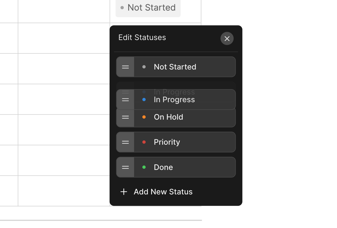The image size is (337, 228).
Task: Click the drag handle for Not Started
Action: point(125,67)
